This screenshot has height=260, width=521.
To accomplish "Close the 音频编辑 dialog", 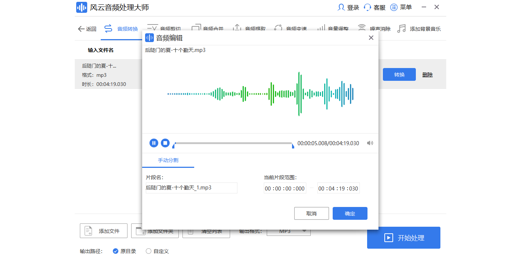I will coord(371,38).
